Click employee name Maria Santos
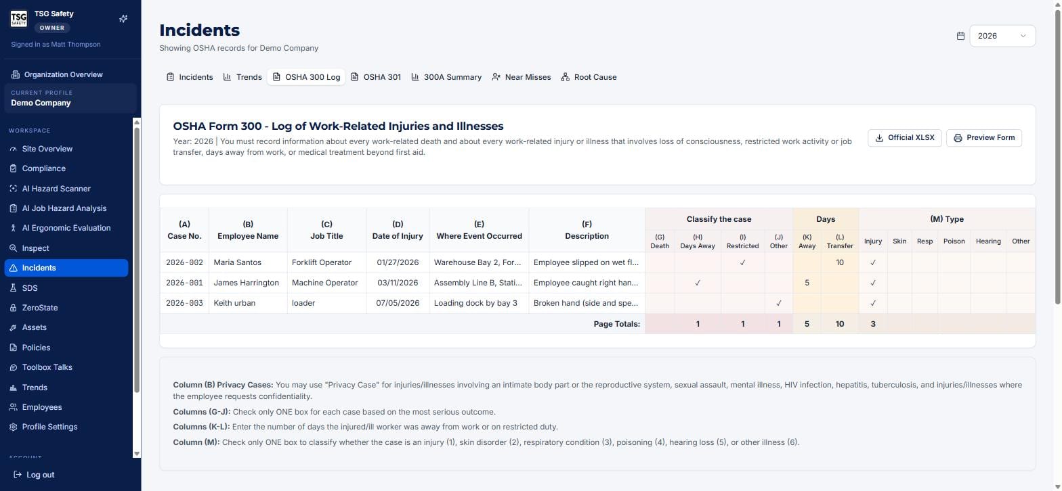This screenshot has width=1062, height=491. click(237, 262)
